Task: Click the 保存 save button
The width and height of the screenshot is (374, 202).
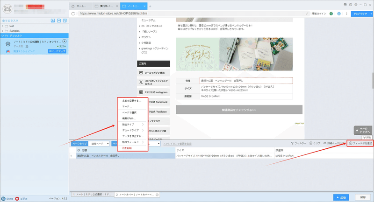Action: pyautogui.click(x=363, y=197)
